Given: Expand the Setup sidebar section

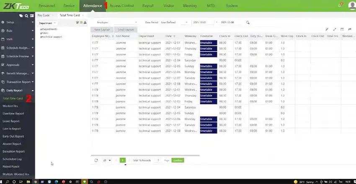Looking at the screenshot, I should click(x=33, y=22).
